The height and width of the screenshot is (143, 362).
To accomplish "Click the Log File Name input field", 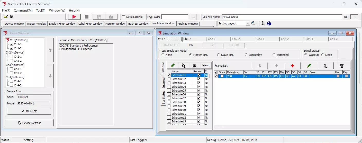I will (282, 17).
